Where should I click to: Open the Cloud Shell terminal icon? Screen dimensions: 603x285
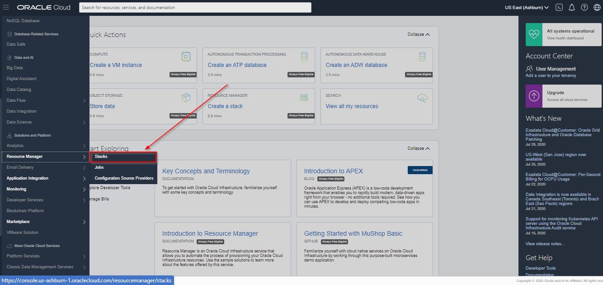(559, 7)
